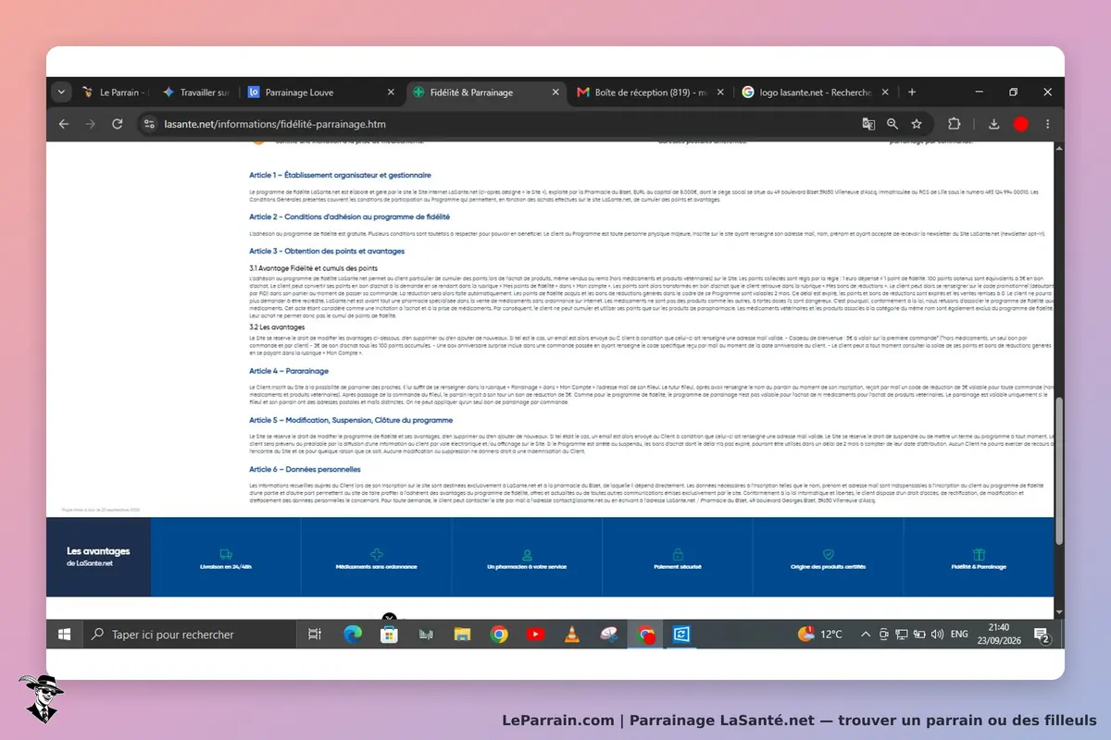Open Chrome three-dot menu
The image size is (1111, 740).
(1048, 124)
